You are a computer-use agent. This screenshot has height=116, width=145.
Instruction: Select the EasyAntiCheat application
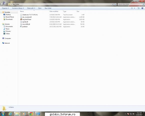[x=27, y=19]
